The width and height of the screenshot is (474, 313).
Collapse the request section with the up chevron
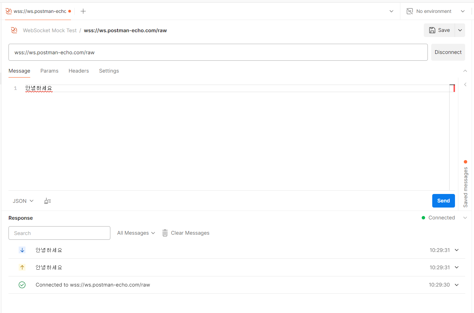pos(465,71)
